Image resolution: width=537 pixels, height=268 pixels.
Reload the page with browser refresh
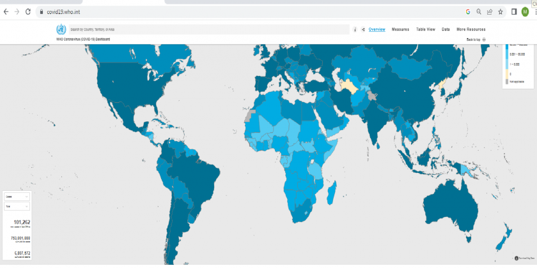(28, 11)
